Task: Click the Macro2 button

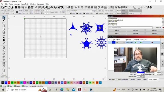Action: click(x=154, y=30)
